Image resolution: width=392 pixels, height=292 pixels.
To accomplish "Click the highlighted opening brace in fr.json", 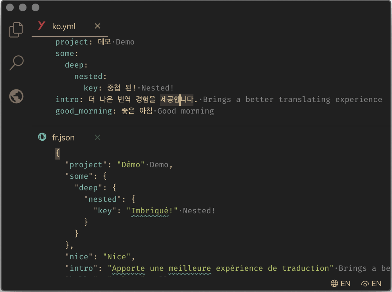I will click(57, 153).
